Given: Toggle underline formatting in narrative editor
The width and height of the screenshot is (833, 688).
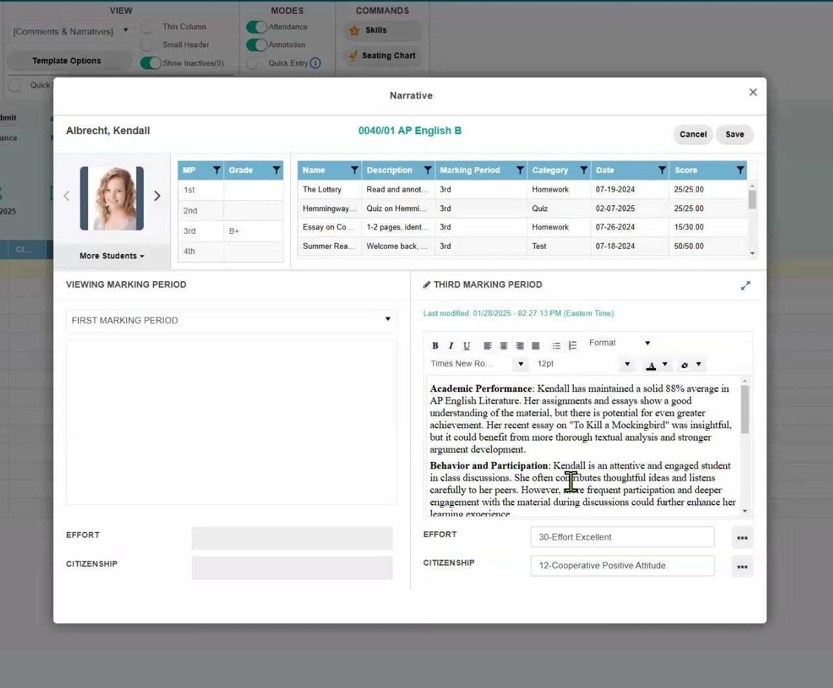Looking at the screenshot, I should (466, 346).
